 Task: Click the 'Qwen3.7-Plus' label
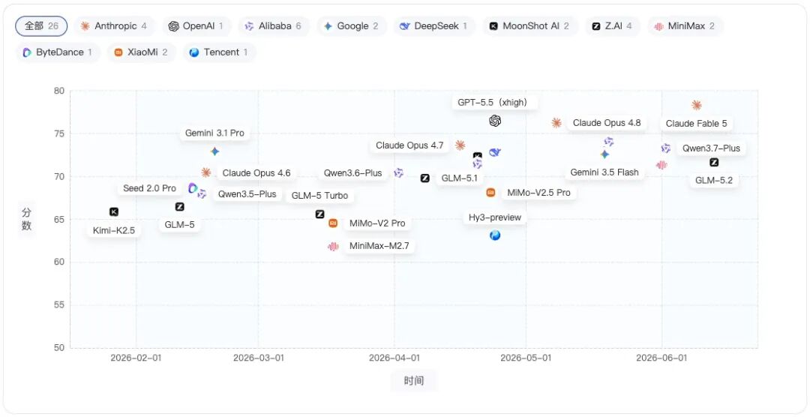[x=711, y=148]
